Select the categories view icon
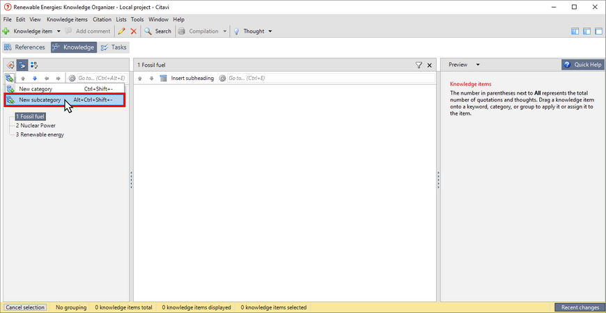Screen dimensions: 606x313 tap(22, 65)
